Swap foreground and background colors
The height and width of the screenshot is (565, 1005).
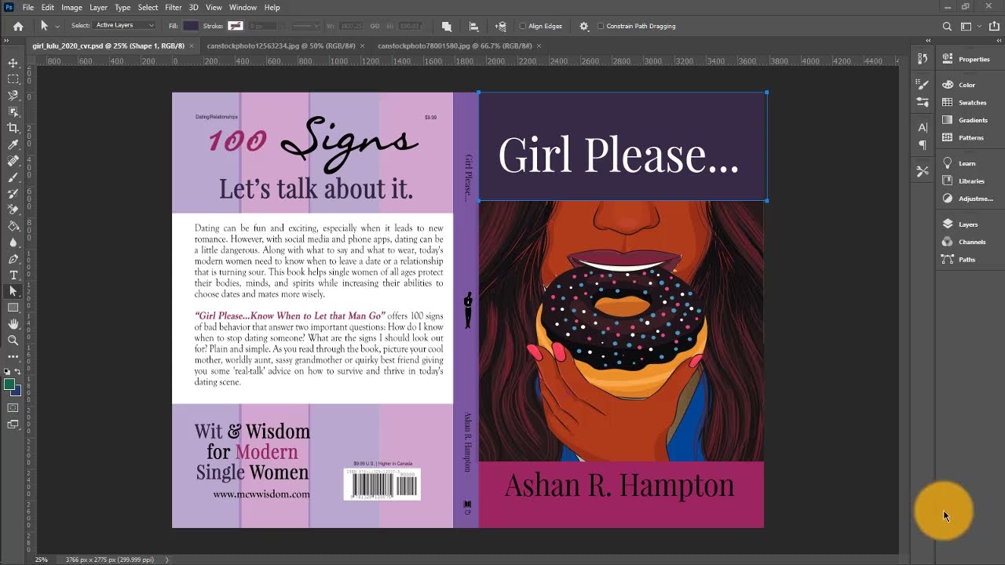pyautogui.click(x=18, y=372)
